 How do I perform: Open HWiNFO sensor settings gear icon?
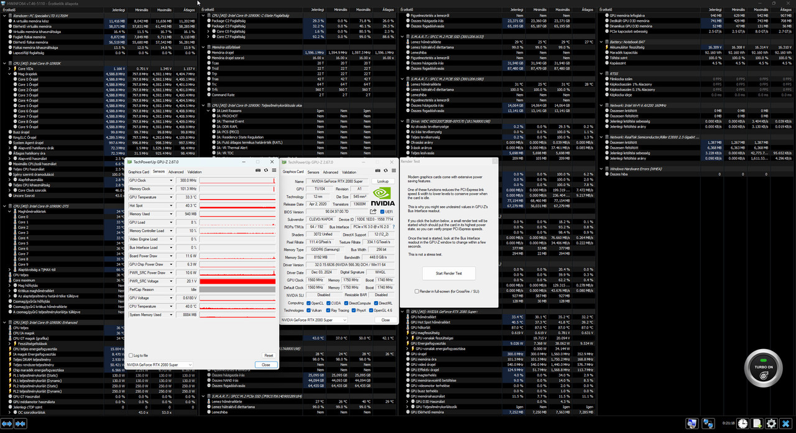point(772,424)
